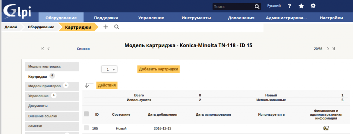Image resolution: width=353 pixels, height=134 pixels.
Task: Click the Состояние column header
Action: point(121,114)
